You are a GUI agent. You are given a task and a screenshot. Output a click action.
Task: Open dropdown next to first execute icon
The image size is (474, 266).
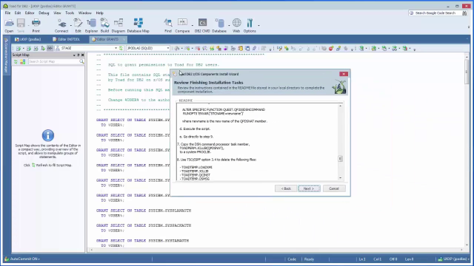point(23,48)
